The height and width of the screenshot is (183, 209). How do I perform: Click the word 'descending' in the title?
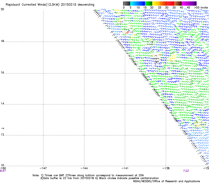(86, 5)
